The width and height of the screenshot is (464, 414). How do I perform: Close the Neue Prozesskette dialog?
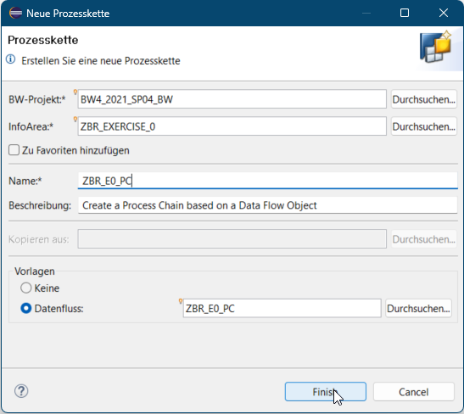tap(444, 13)
